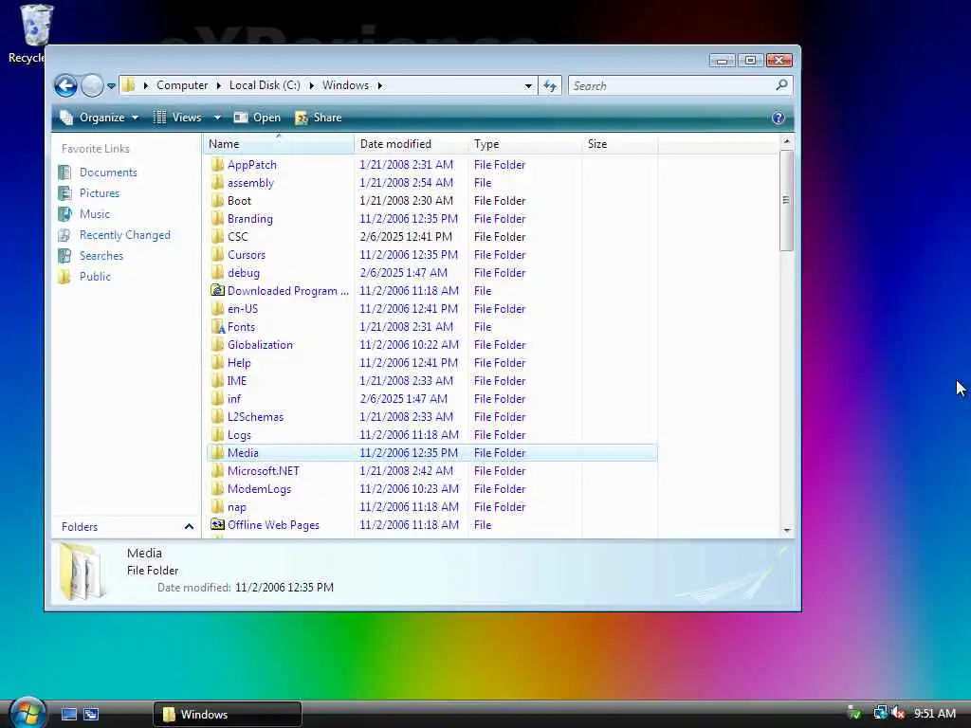Open Music favorite link
This screenshot has height=728, width=971.
coord(94,214)
